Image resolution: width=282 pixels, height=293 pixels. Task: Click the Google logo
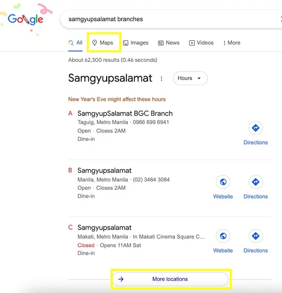(26, 19)
